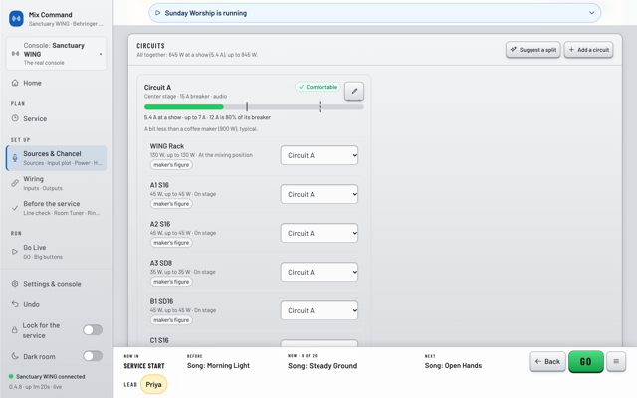Open the circuit dropdown for B1 SD16

319,310
